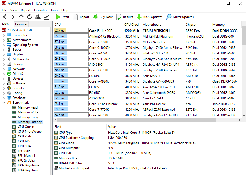Open the Memory Copy benchmark
The image size is (246, 175).
click(28, 117)
